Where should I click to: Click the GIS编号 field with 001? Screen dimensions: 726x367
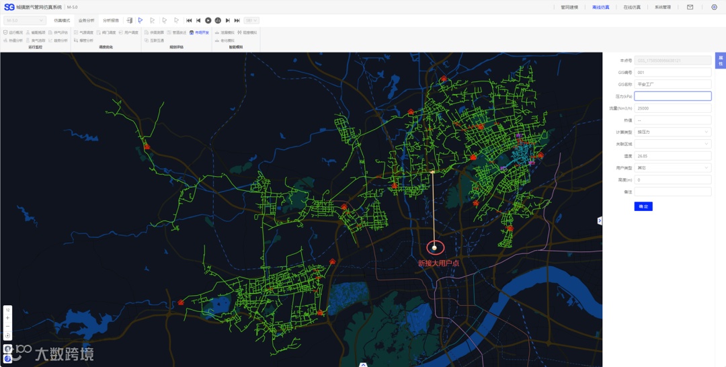(x=673, y=72)
